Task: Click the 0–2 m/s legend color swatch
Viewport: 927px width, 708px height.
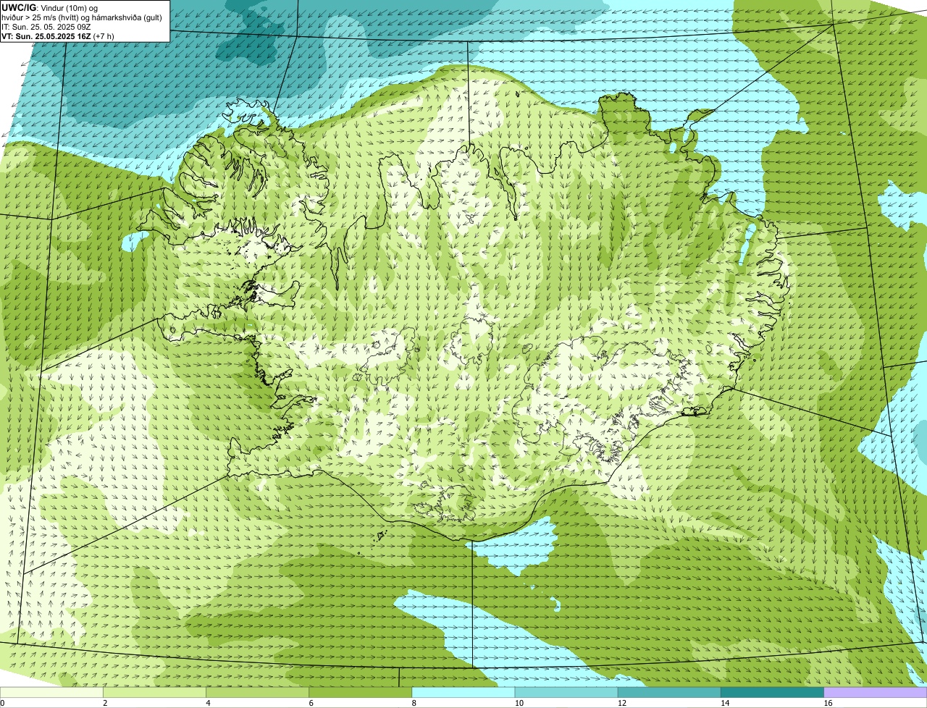Action: [x=52, y=693]
